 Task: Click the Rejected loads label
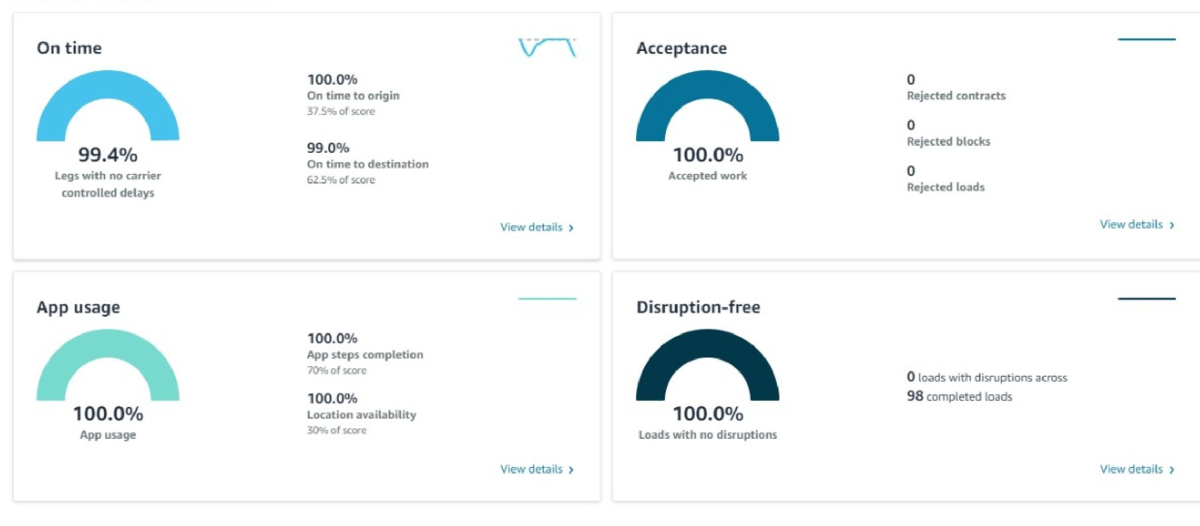pyautogui.click(x=945, y=187)
